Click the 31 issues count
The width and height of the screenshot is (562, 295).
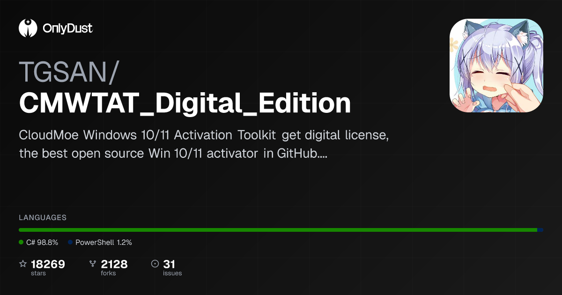pos(169,265)
